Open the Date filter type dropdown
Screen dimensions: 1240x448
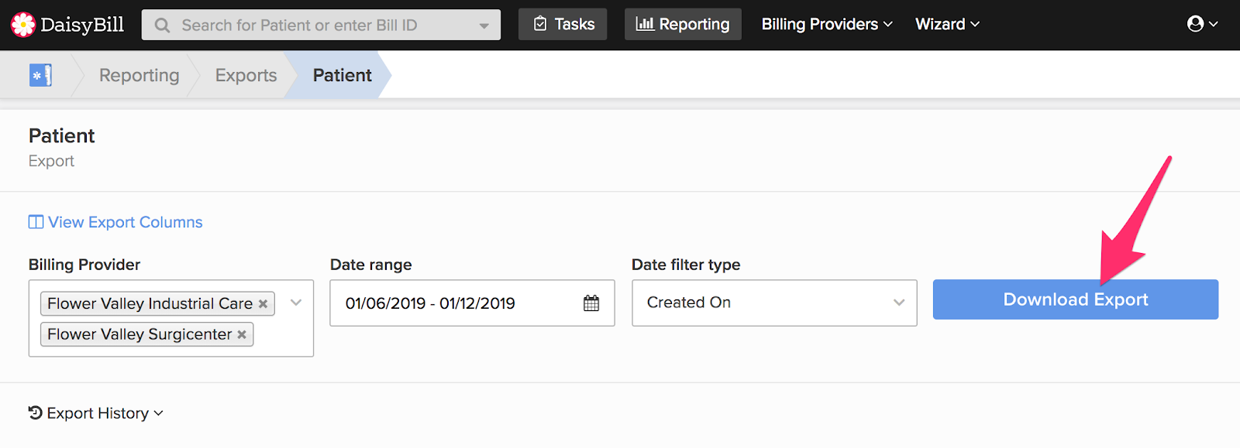(774, 303)
